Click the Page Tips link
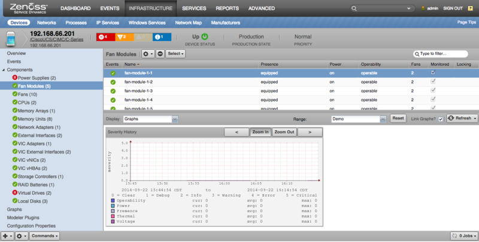 pyautogui.click(x=466, y=22)
